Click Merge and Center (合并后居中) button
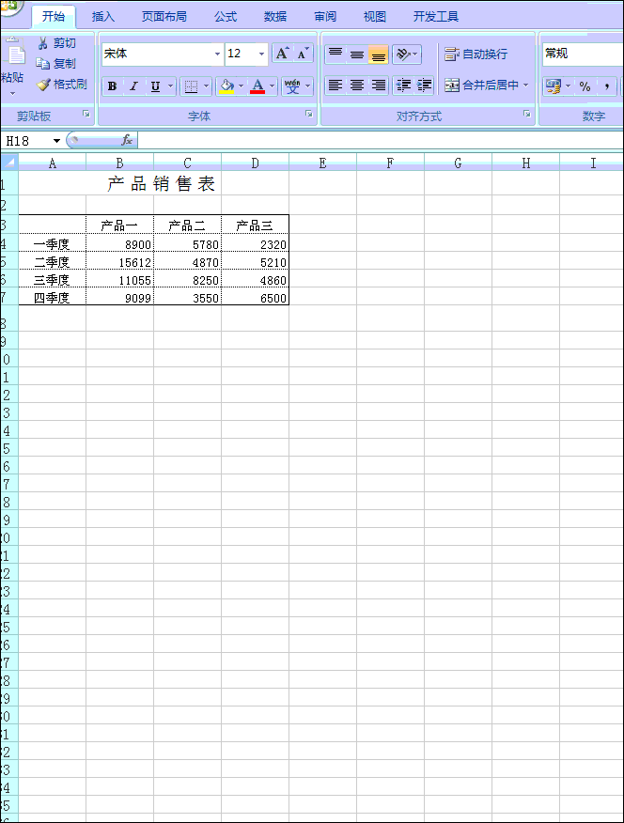The width and height of the screenshot is (624, 823). click(x=481, y=85)
